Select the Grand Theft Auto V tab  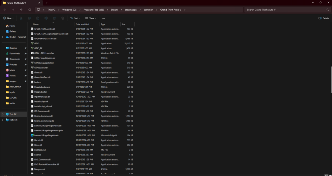pos(21,3)
